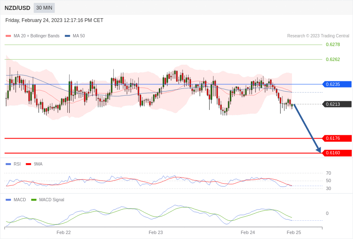The image size is (353, 239).
Task: Click the MA 20 + Bollinger Bands legend label
Action: [37, 36]
